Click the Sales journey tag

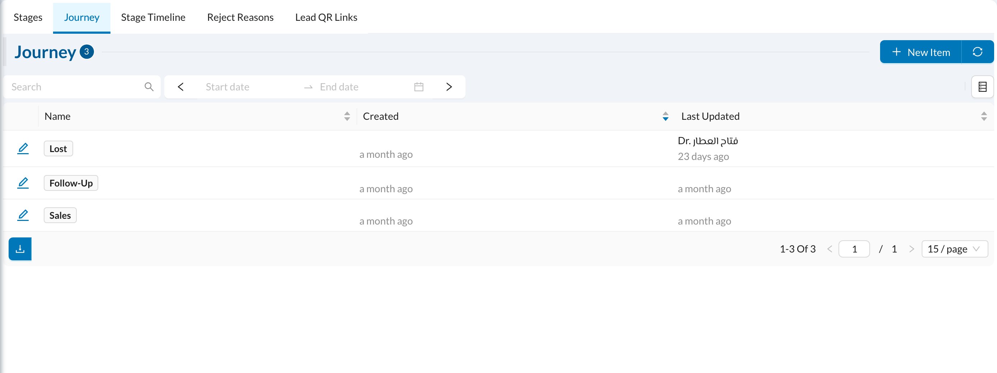coord(60,216)
